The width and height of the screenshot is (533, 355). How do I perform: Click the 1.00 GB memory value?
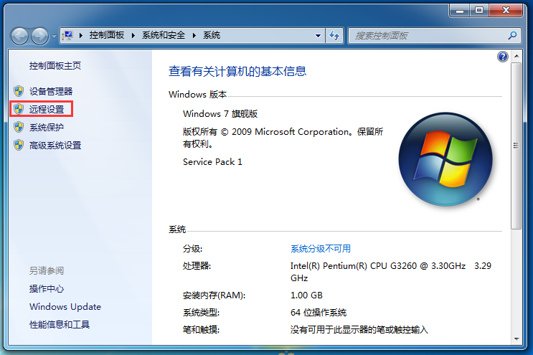pos(306,295)
